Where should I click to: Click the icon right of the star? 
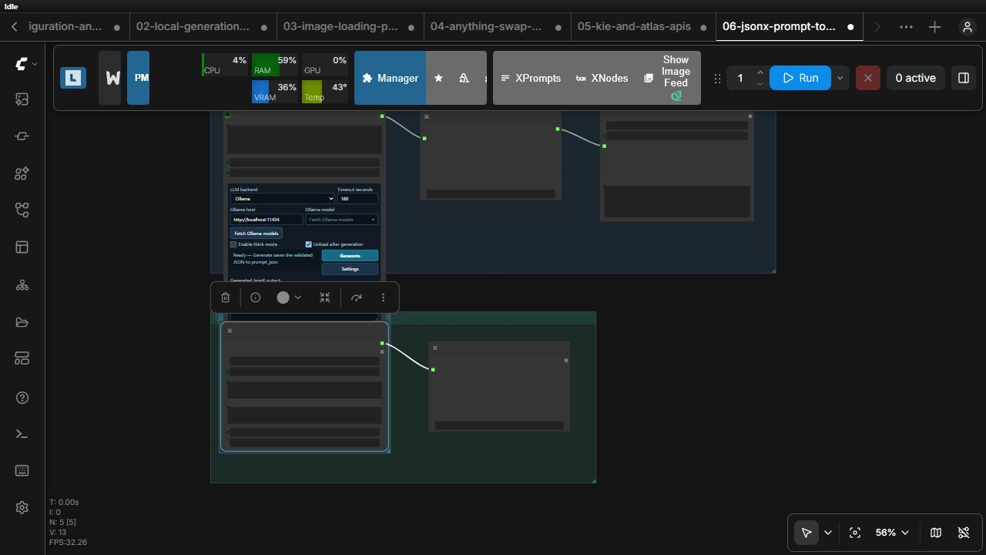point(464,78)
